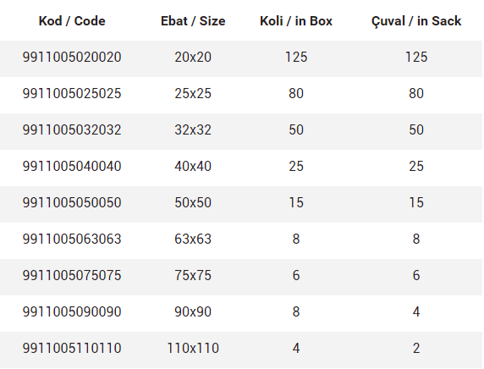This screenshot has width=484, height=369.
Task: Select product code 9911005075075
Action: pos(72,275)
